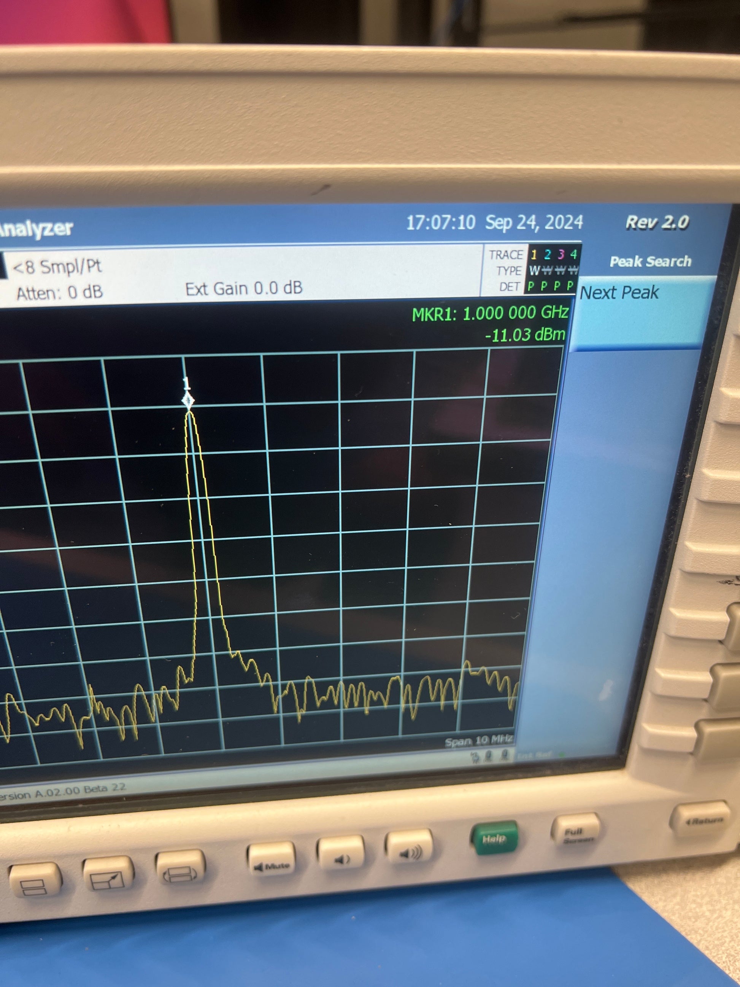This screenshot has width=740, height=987.
Task: Tap the green Help key
Action: pos(495,839)
